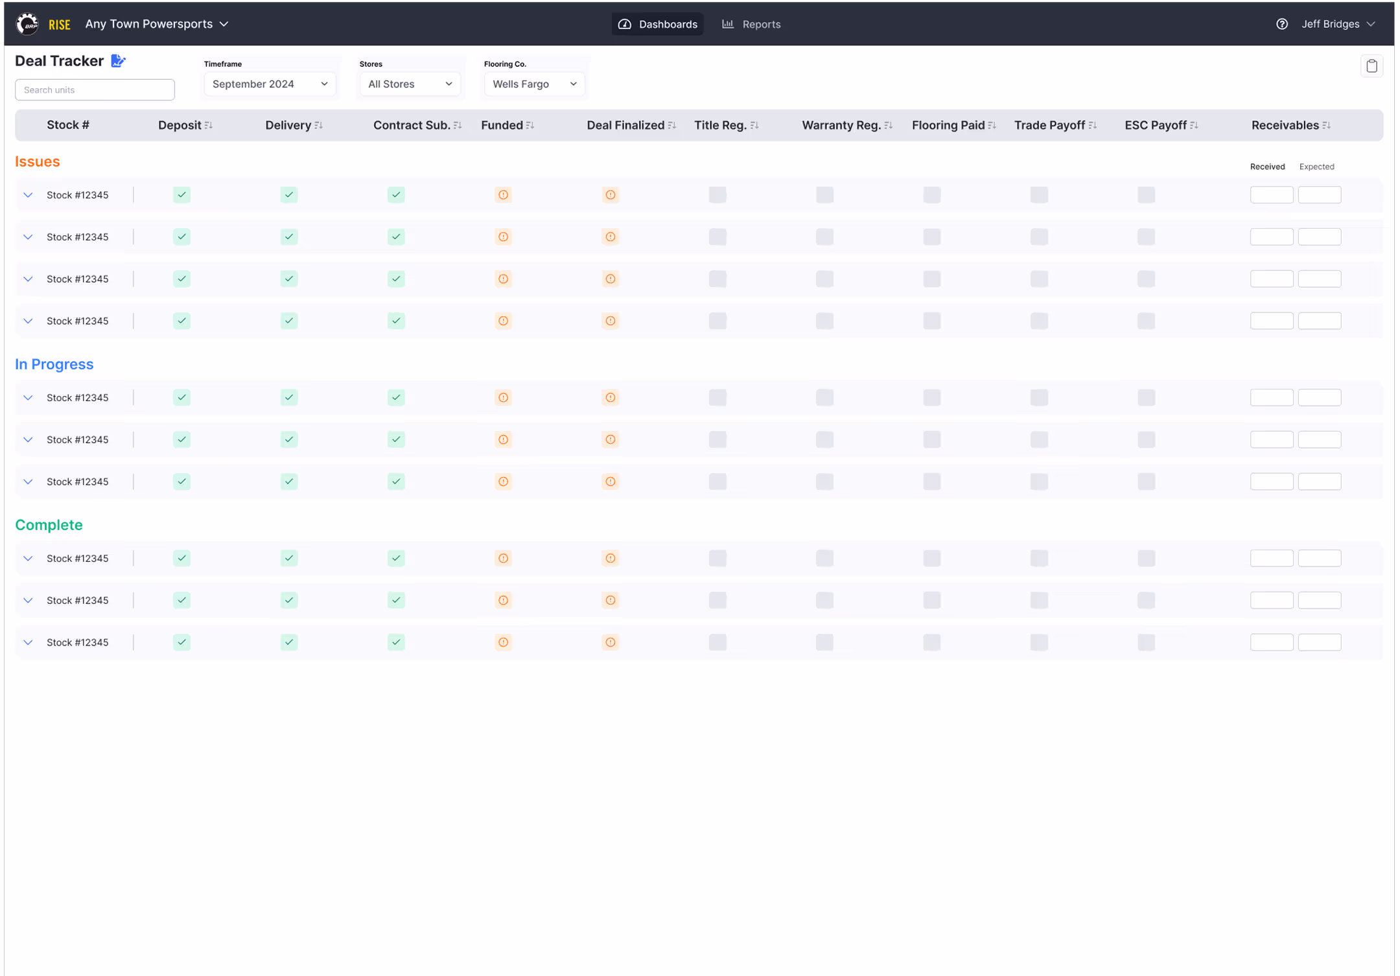The image size is (1400, 976).
Task: Click the BRP RISE logo
Action: (43, 24)
